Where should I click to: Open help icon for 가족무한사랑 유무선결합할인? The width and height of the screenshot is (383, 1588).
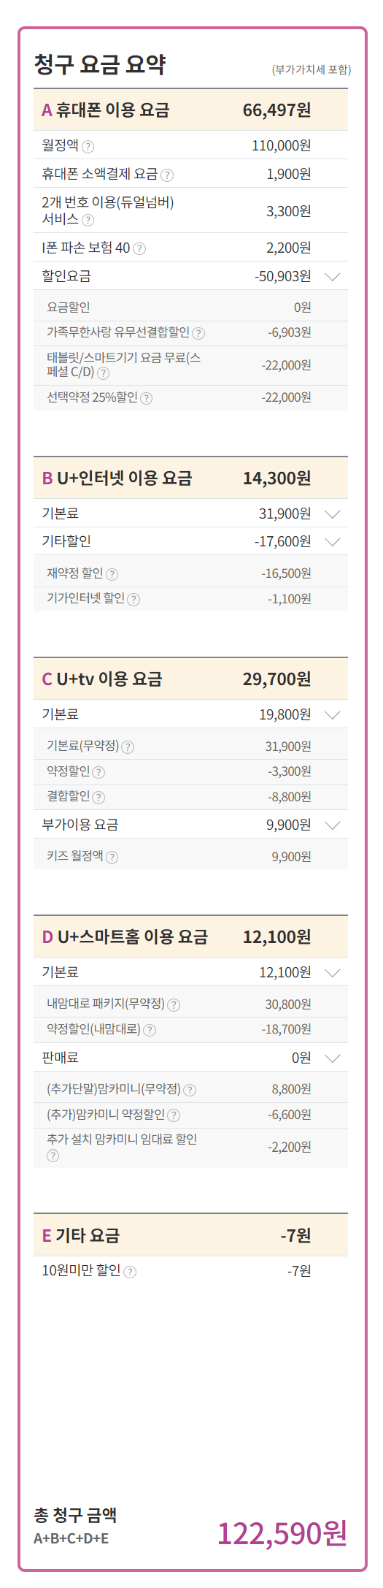[x=198, y=334]
